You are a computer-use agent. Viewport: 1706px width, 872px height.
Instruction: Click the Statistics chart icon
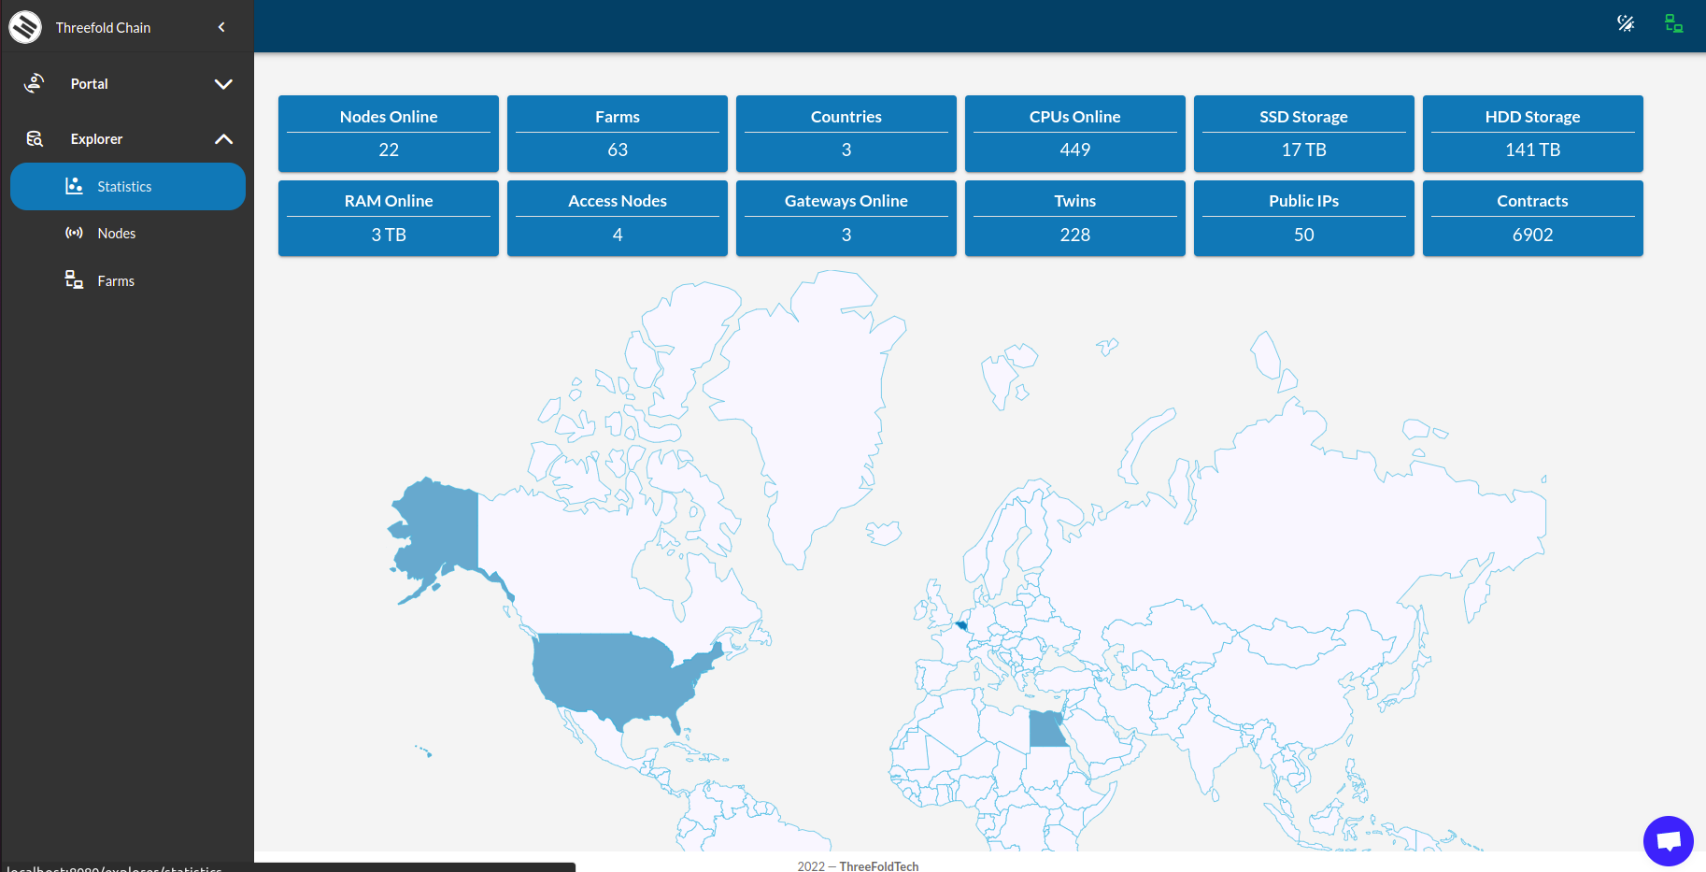click(74, 186)
